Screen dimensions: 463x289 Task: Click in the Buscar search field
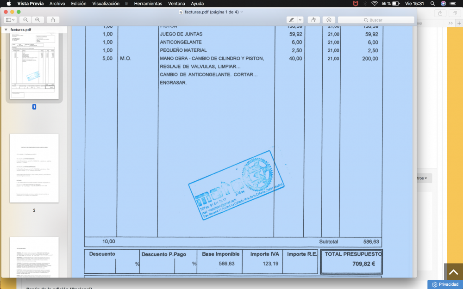coord(376,20)
